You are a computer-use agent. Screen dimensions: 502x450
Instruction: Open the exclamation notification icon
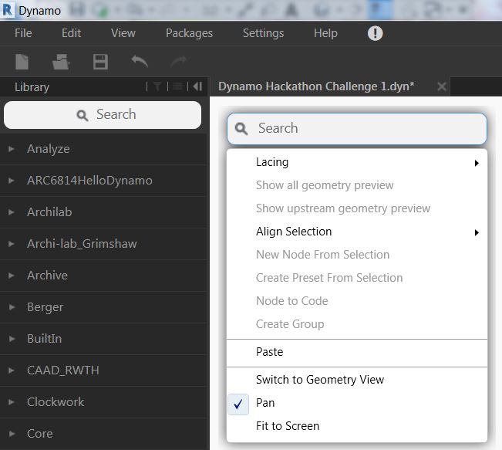click(375, 33)
